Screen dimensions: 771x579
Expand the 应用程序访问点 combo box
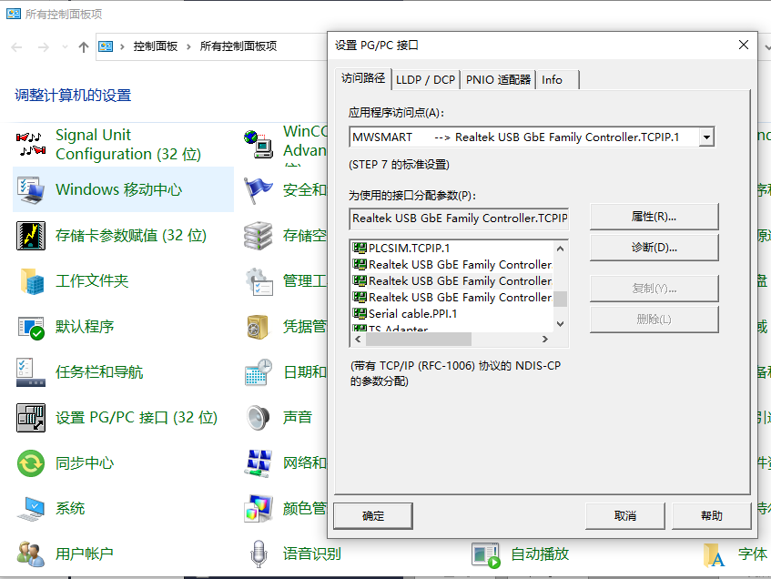point(706,137)
